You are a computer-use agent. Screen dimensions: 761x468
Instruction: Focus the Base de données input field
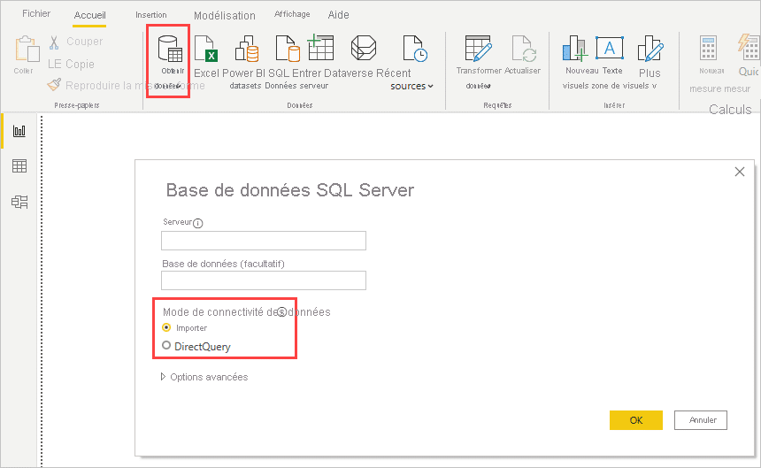pyautogui.click(x=264, y=280)
